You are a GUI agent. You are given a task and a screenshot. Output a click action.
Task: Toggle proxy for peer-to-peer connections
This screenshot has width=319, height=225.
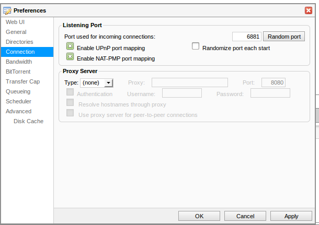click(x=70, y=113)
